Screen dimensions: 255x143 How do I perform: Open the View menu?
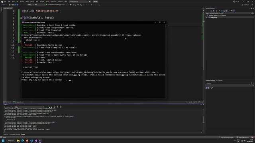coord(13,2)
